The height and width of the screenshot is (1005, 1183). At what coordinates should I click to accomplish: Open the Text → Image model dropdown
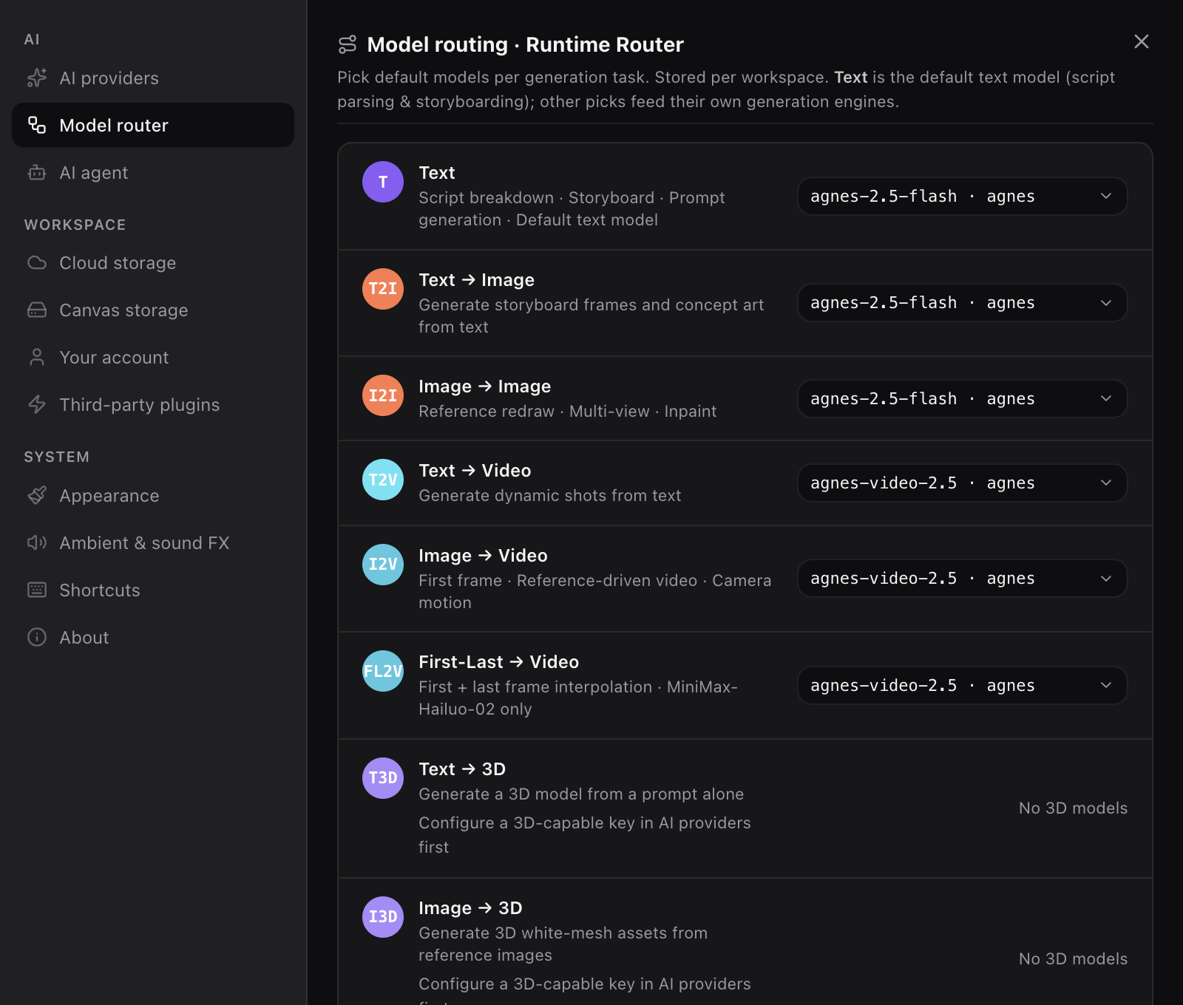point(962,303)
